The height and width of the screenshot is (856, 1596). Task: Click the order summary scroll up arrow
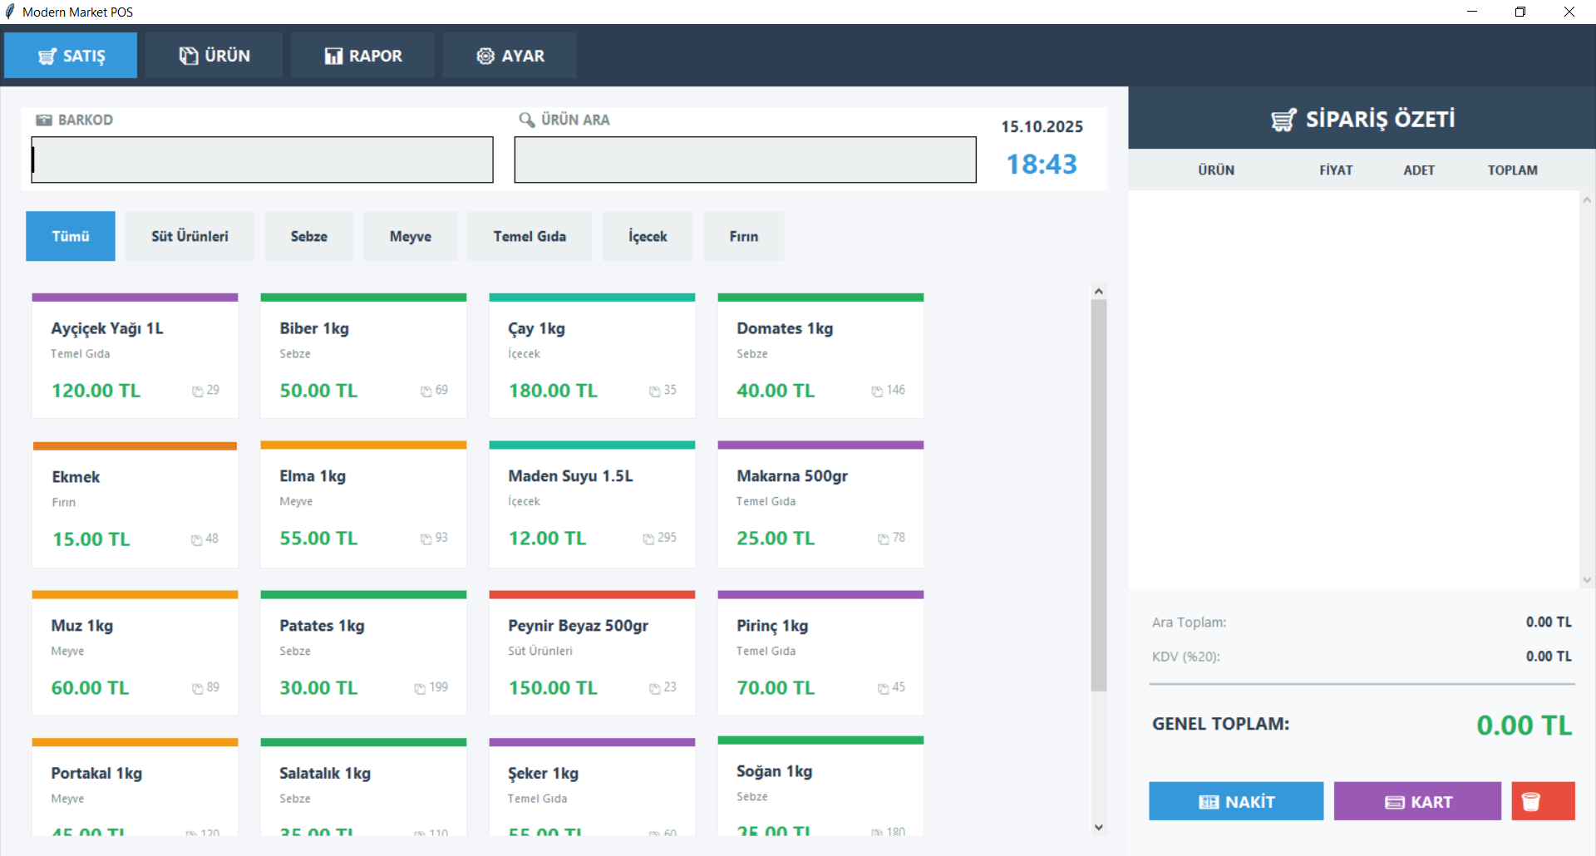pyautogui.click(x=1587, y=199)
